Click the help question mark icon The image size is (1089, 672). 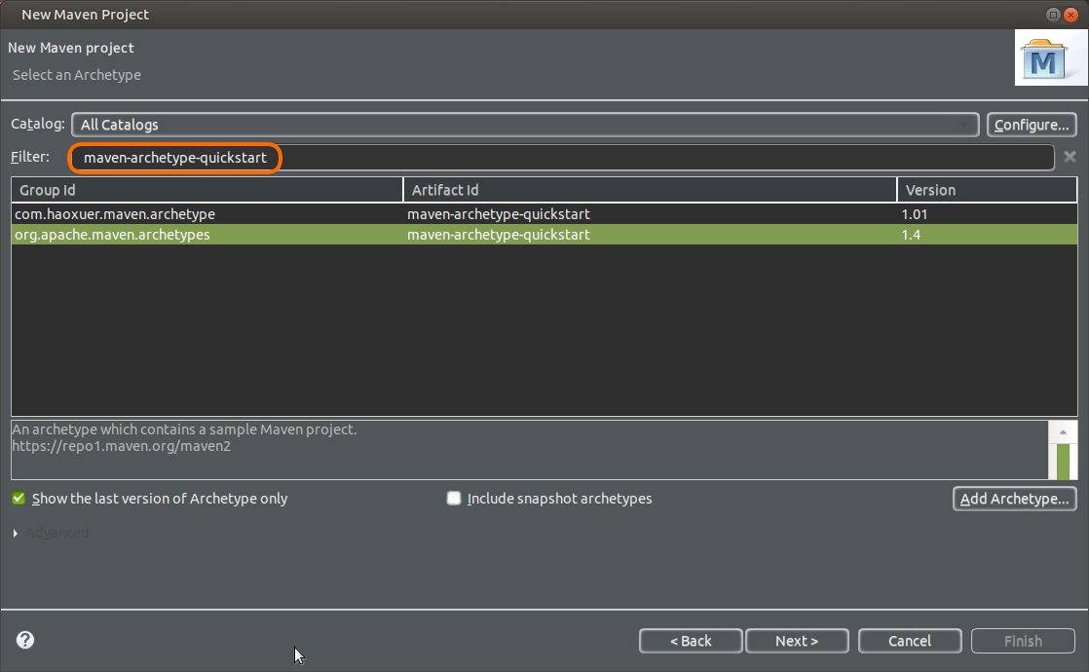(25, 640)
